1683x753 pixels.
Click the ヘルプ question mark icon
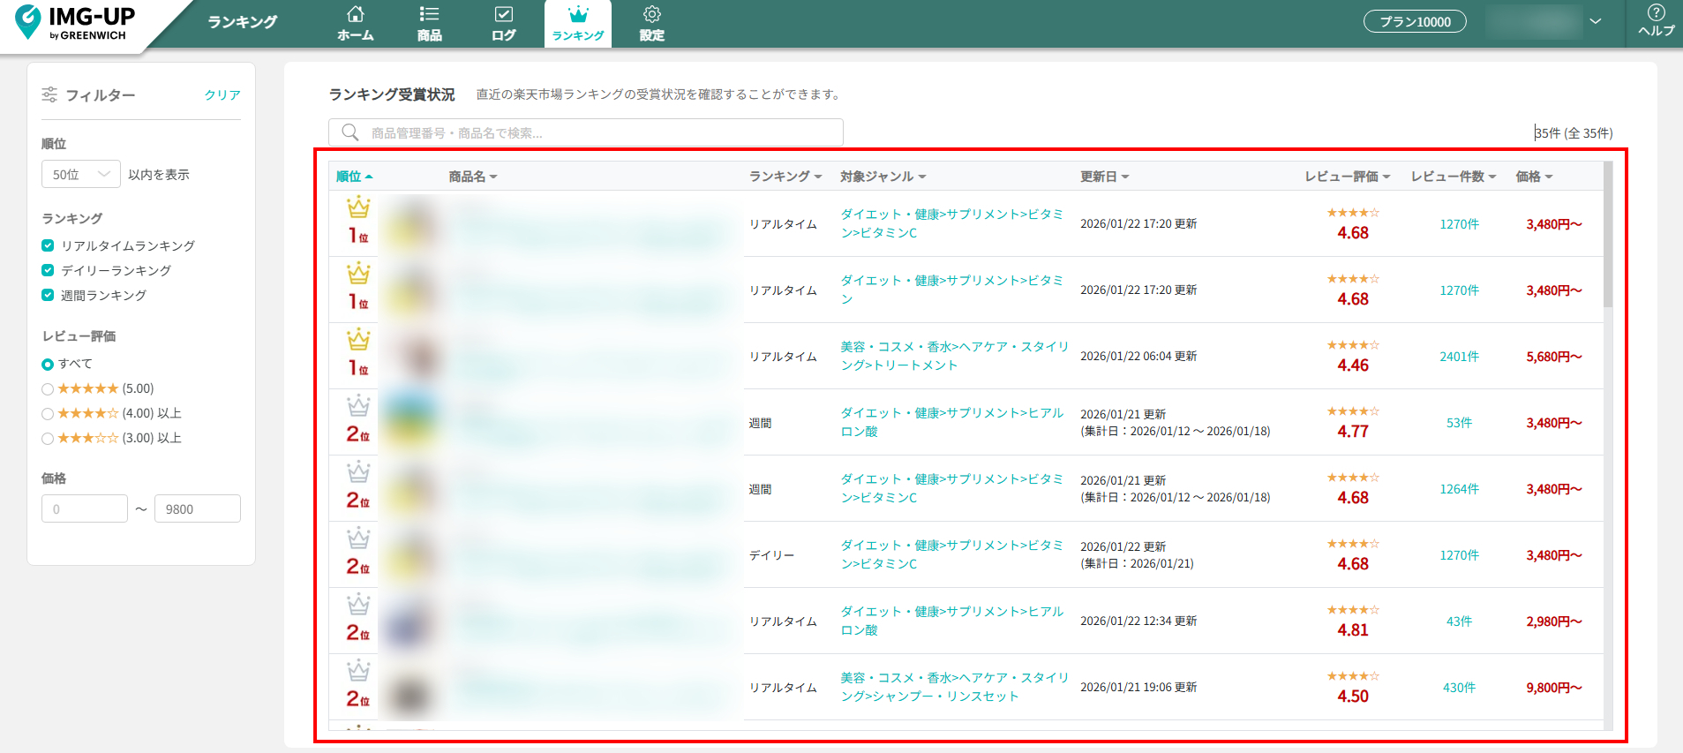(1656, 13)
